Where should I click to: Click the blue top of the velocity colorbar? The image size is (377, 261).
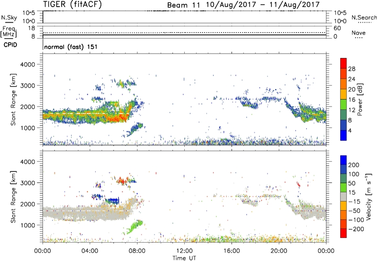tap(344, 160)
